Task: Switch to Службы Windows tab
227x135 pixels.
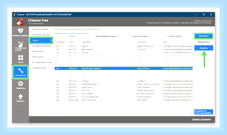Action: 174,36
